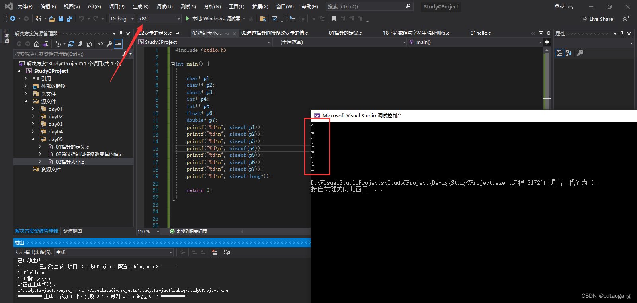Open the 文件(F) menu
Screen dimensions: 637x303
pyautogui.click(x=25, y=7)
